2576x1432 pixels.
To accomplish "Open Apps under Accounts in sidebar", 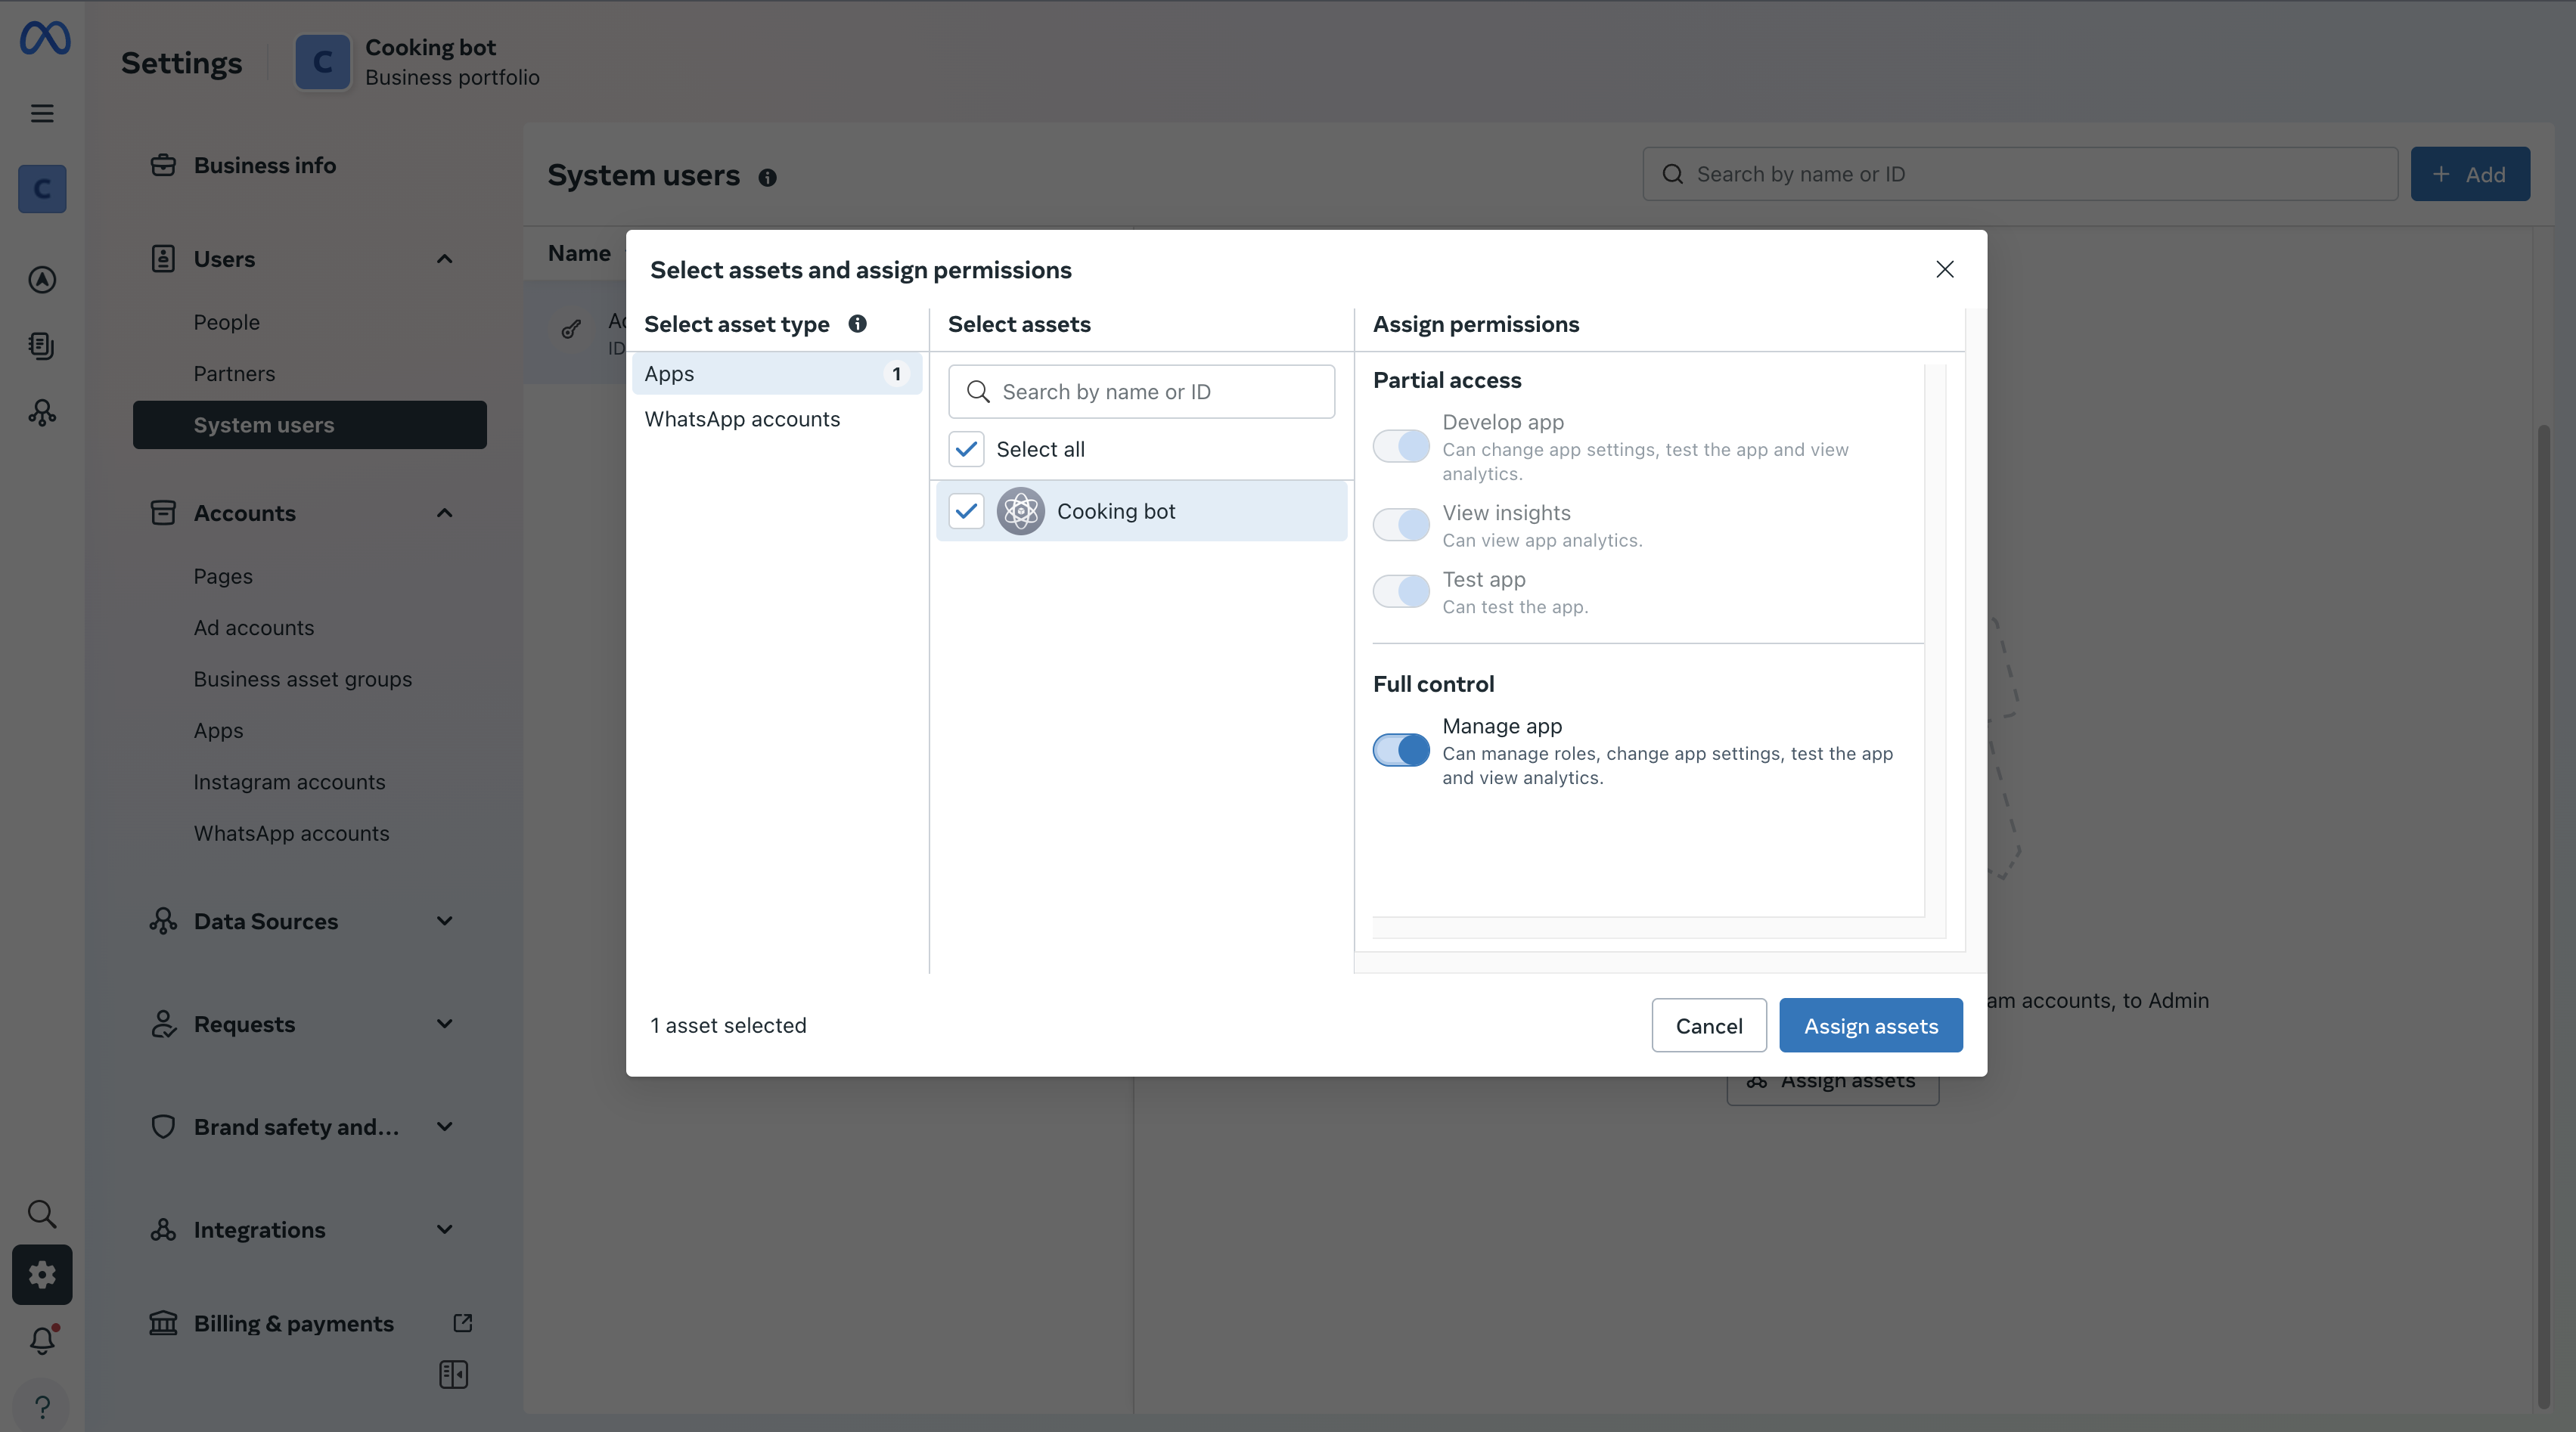I will point(218,731).
